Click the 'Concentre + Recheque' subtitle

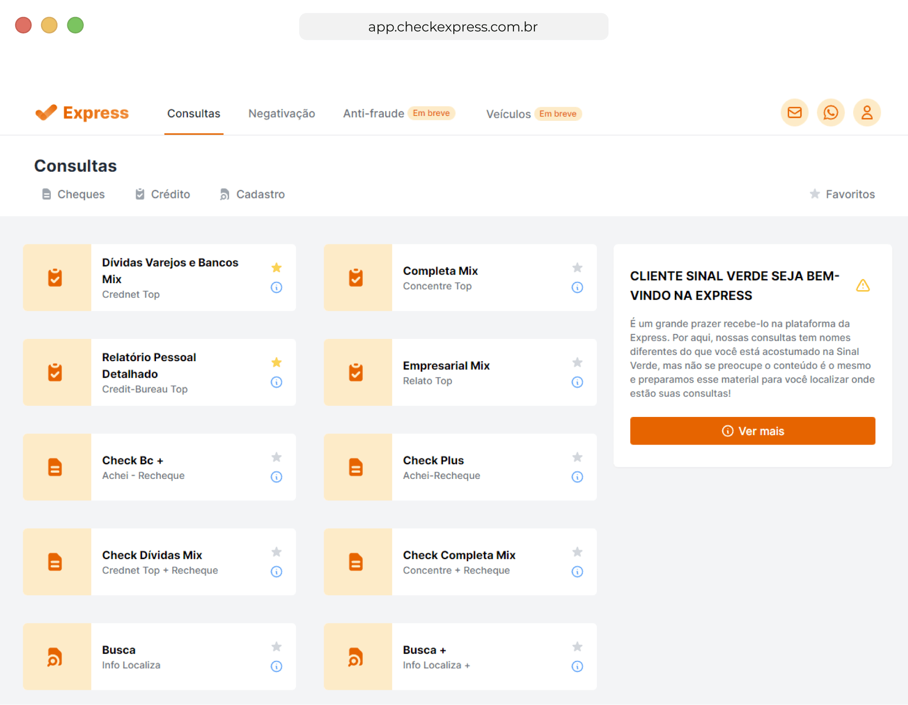coord(456,570)
